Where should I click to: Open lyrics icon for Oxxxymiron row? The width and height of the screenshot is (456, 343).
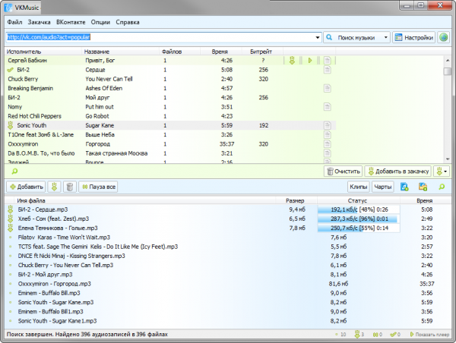[327, 144]
